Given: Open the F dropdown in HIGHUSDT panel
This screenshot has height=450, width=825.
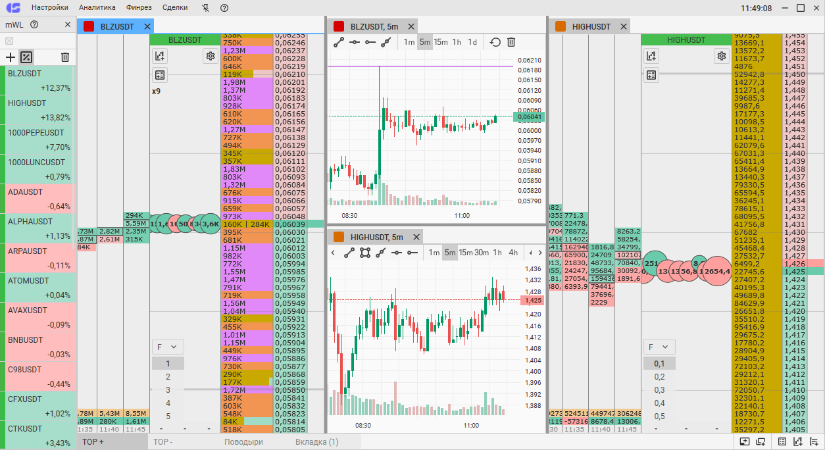Looking at the screenshot, I should click(659, 347).
